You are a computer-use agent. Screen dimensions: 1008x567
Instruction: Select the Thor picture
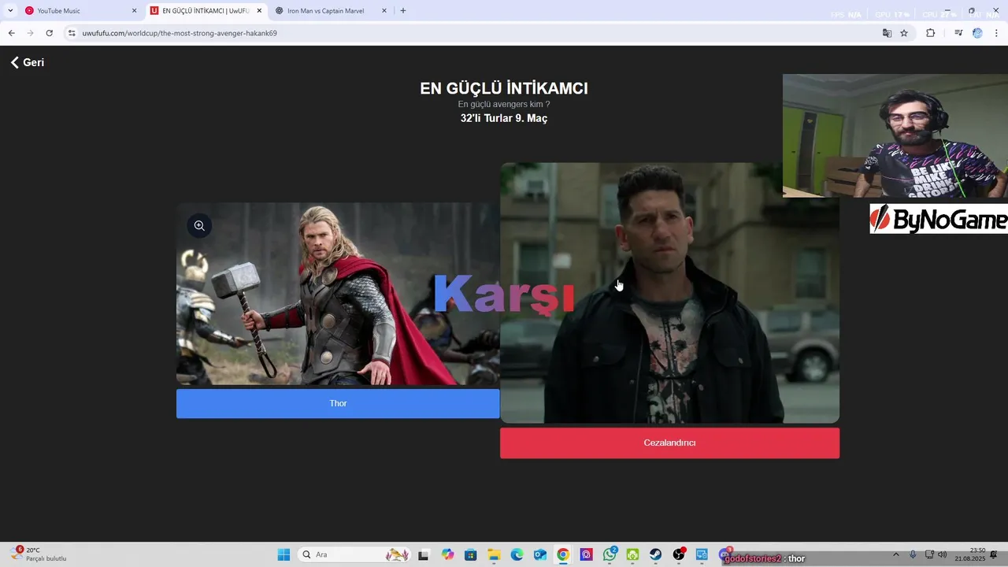338,294
